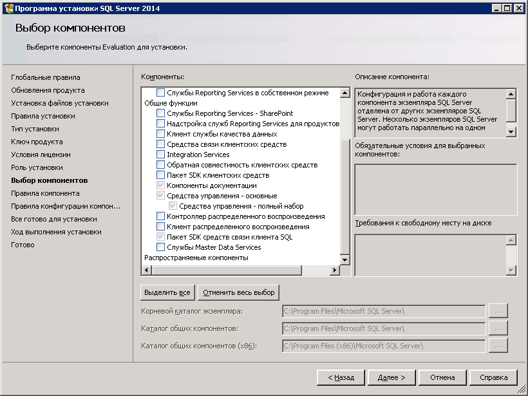Screen dimensions: 528x396
Task: Select Ключ продукта step in sidebar
Action: click(x=37, y=142)
